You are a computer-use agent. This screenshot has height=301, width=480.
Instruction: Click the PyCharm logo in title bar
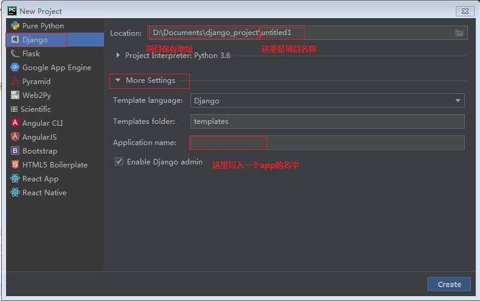(12, 11)
